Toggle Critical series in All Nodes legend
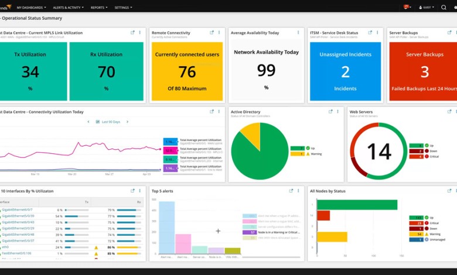Image resolution: width=457 pixels, height=275 pixels. (x=424, y=223)
